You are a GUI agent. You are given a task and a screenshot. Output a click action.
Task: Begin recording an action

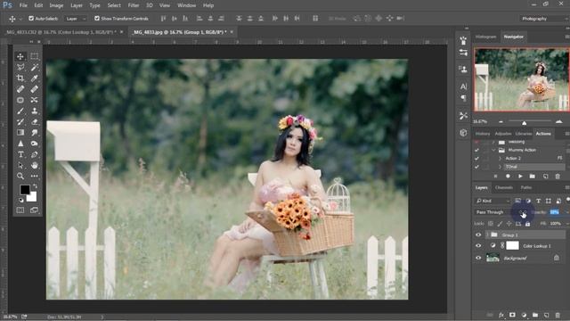pos(508,177)
